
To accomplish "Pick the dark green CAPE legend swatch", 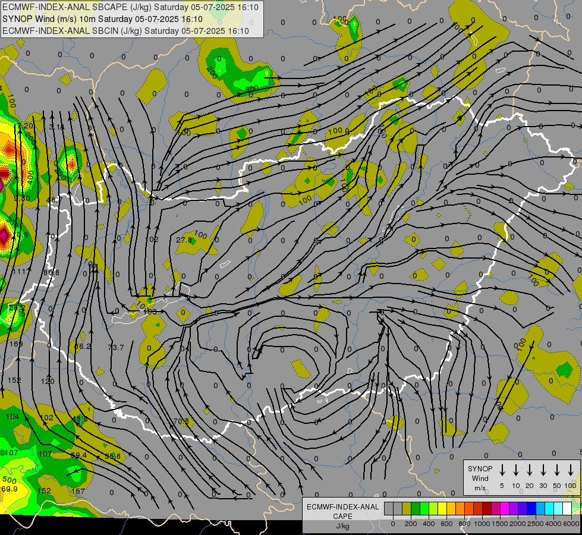I will pos(416,509).
